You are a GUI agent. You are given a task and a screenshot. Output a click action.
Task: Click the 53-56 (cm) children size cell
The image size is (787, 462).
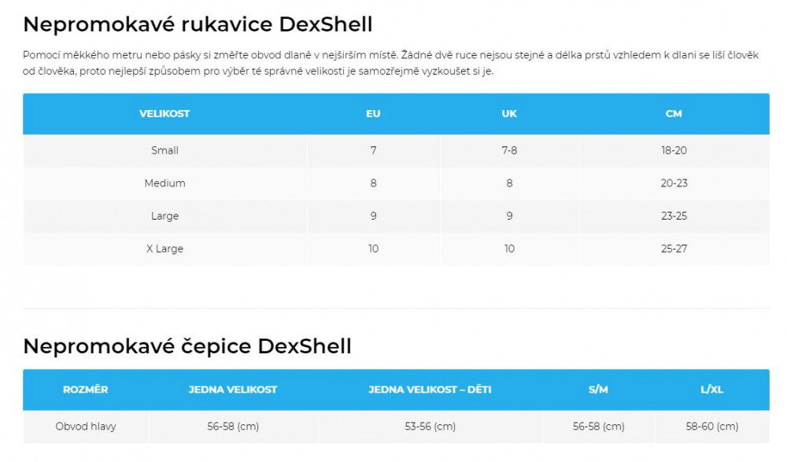tap(430, 427)
